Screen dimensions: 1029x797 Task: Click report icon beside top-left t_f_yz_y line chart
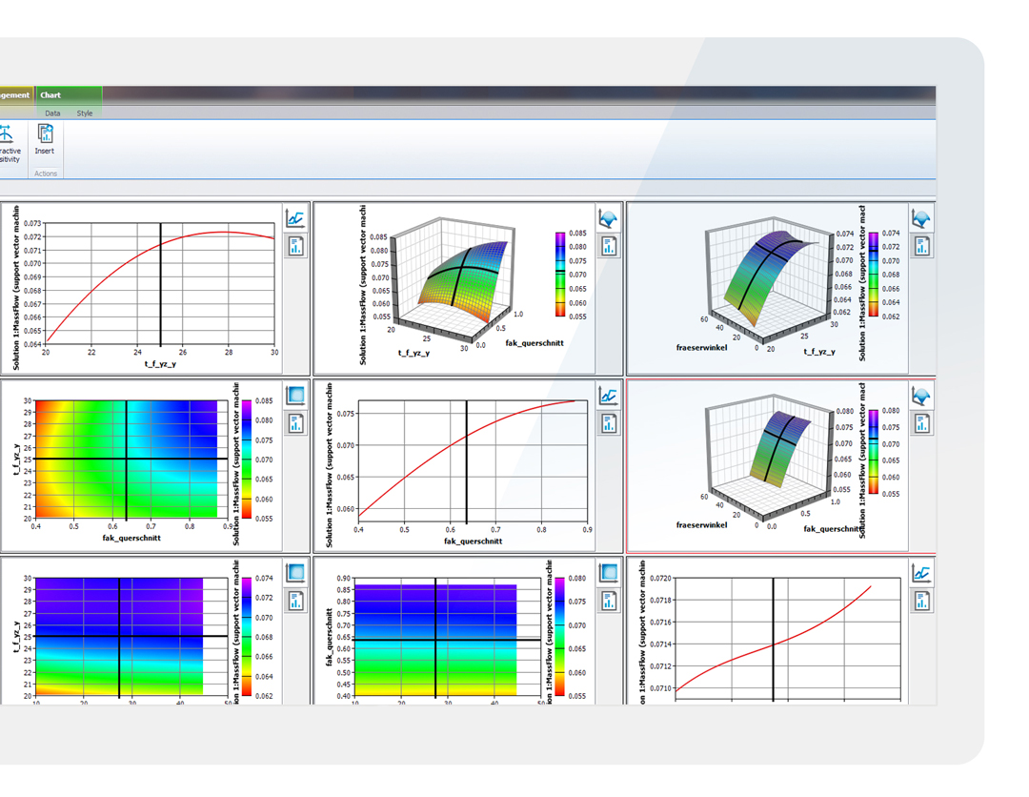(x=295, y=247)
